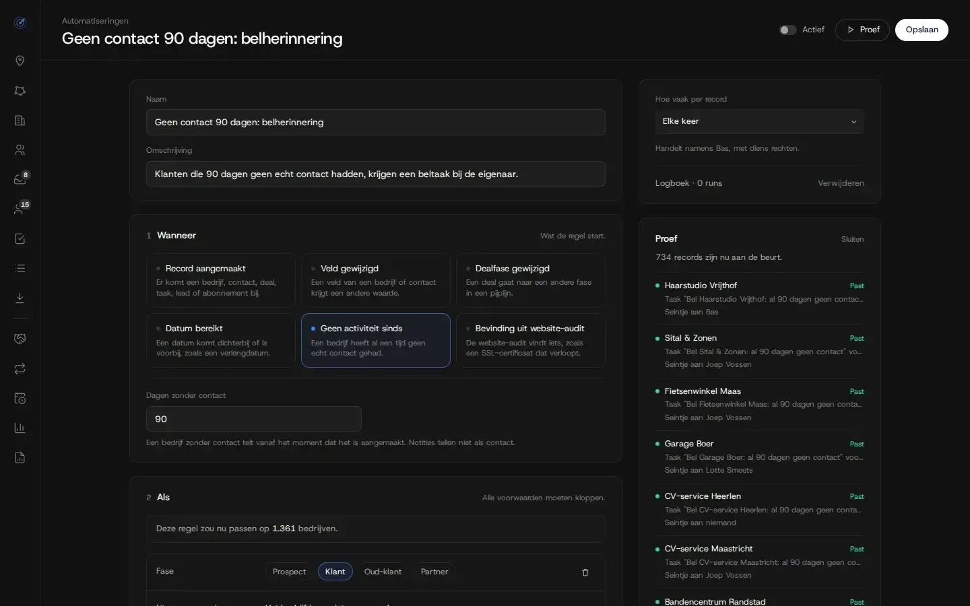This screenshot has width=970, height=606.
Task: Open the handshake deals icon in the sidebar
Action: 20,339
